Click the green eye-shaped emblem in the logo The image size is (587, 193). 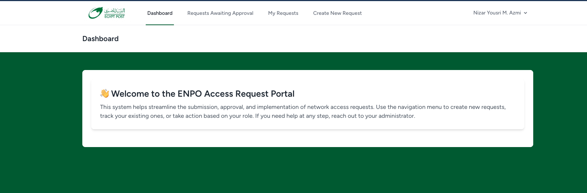point(95,13)
